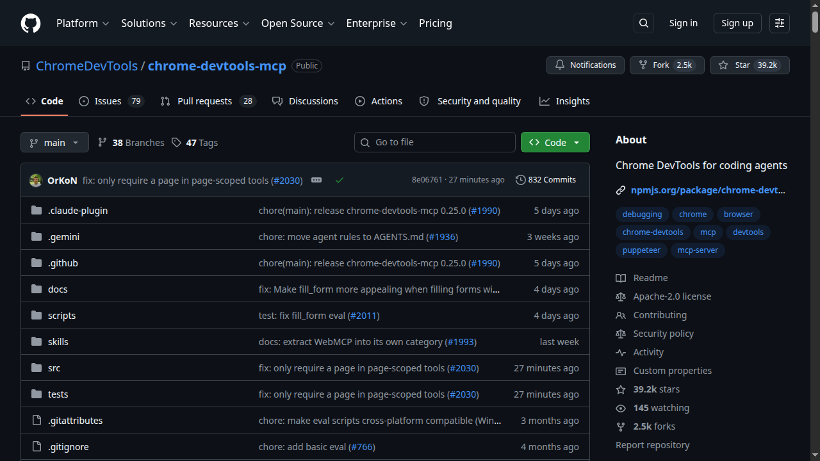The height and width of the screenshot is (461, 820).
Task: Click the Report repository link
Action: [x=653, y=445]
